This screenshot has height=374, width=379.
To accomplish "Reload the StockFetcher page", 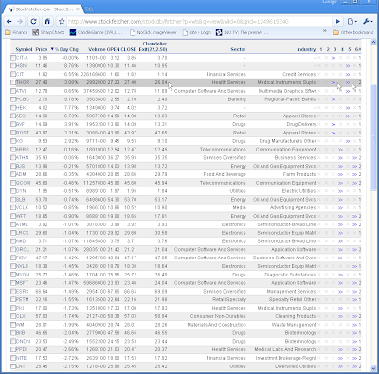I will point(33,22).
